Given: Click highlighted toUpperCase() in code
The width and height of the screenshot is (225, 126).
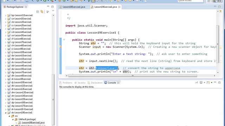Looking at the screenshot, I should tap(107, 68).
